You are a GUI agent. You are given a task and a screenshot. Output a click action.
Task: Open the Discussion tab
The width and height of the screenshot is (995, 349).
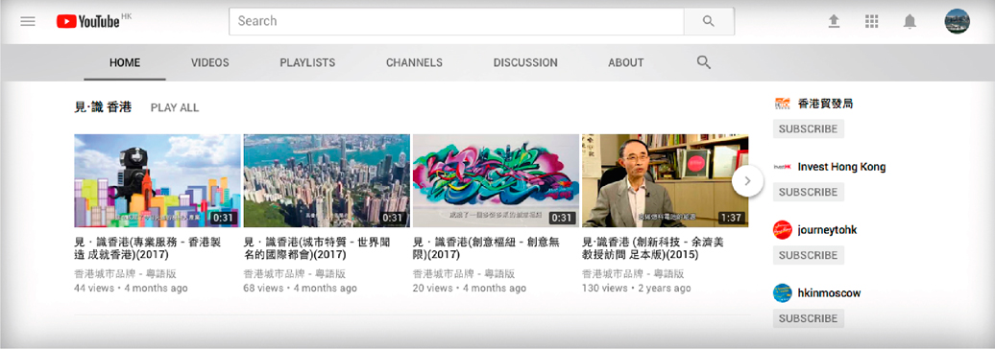525,62
